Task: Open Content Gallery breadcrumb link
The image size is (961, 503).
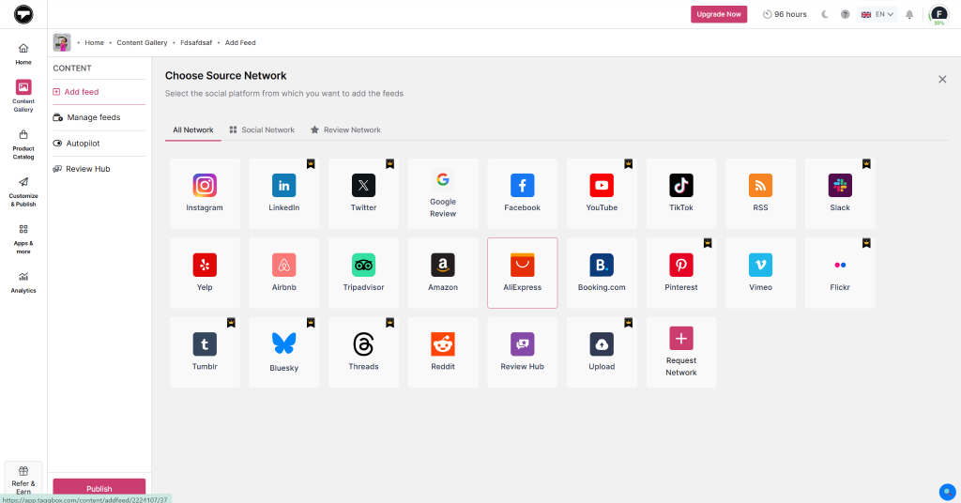Action: (x=143, y=43)
